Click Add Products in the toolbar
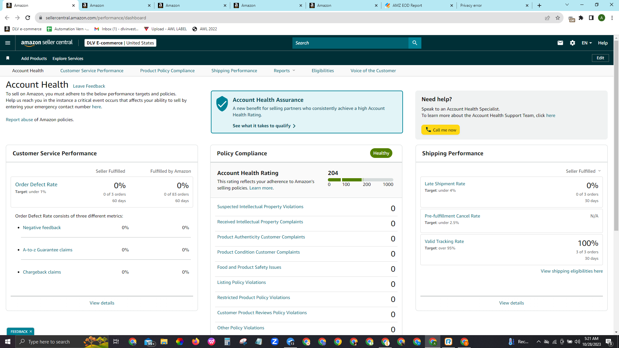This screenshot has width=619, height=348. [x=34, y=58]
